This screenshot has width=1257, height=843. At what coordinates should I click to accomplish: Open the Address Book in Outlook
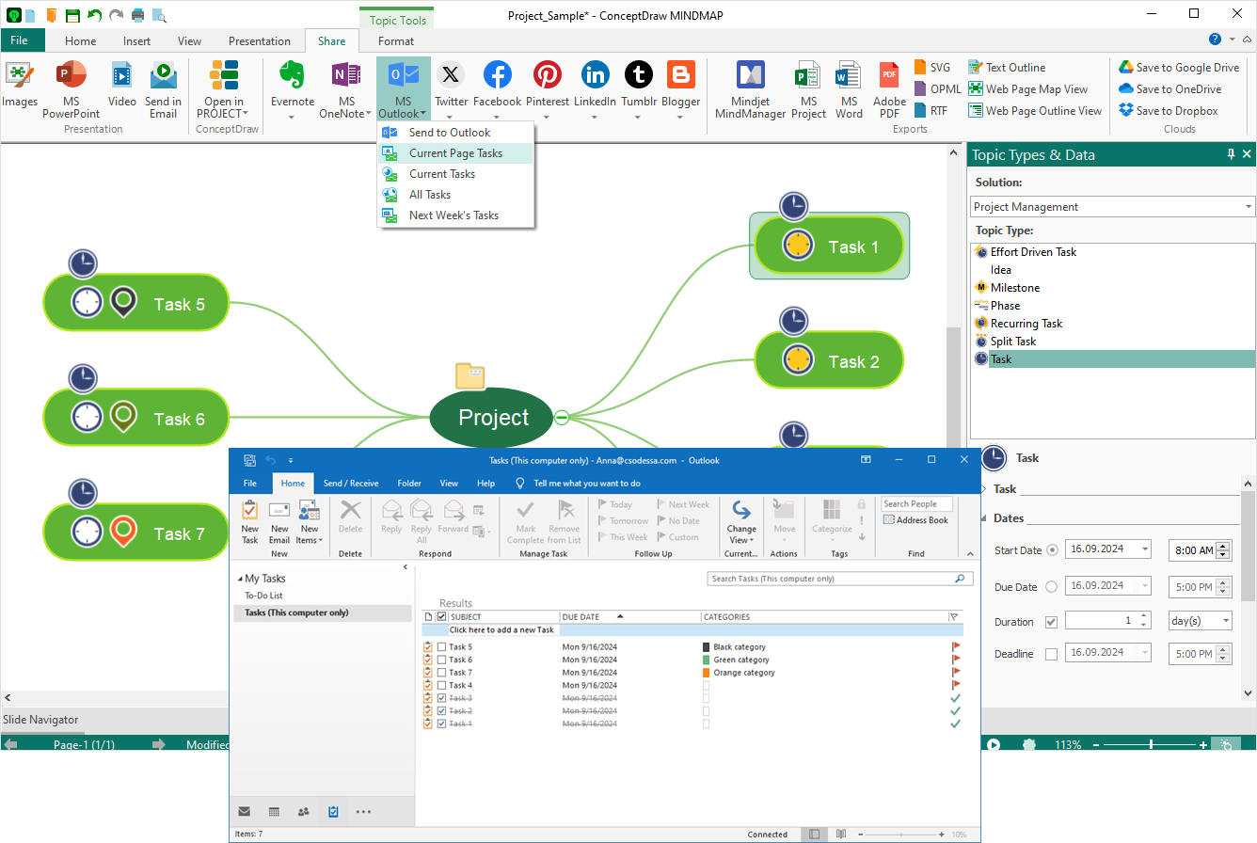point(915,520)
